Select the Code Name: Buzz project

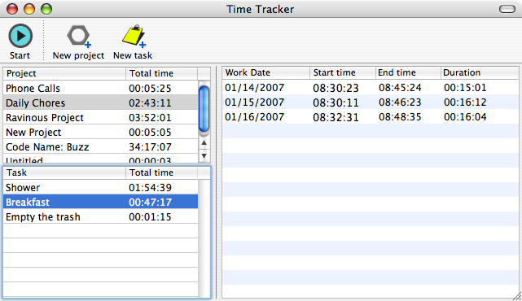[100, 146]
